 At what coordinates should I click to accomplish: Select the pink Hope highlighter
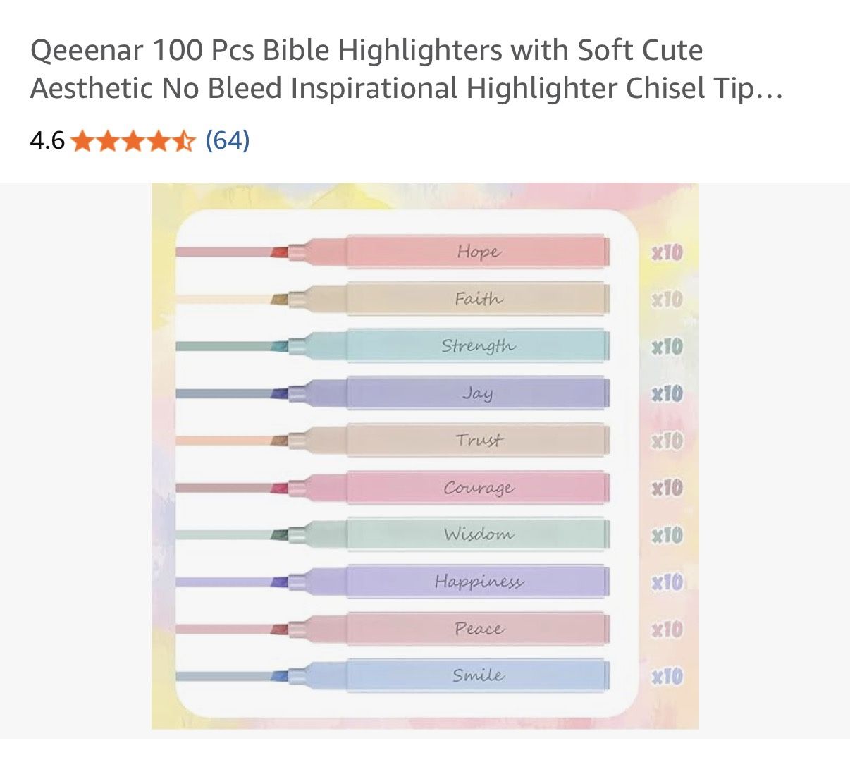477,252
